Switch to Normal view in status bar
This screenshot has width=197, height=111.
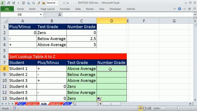(140, 108)
